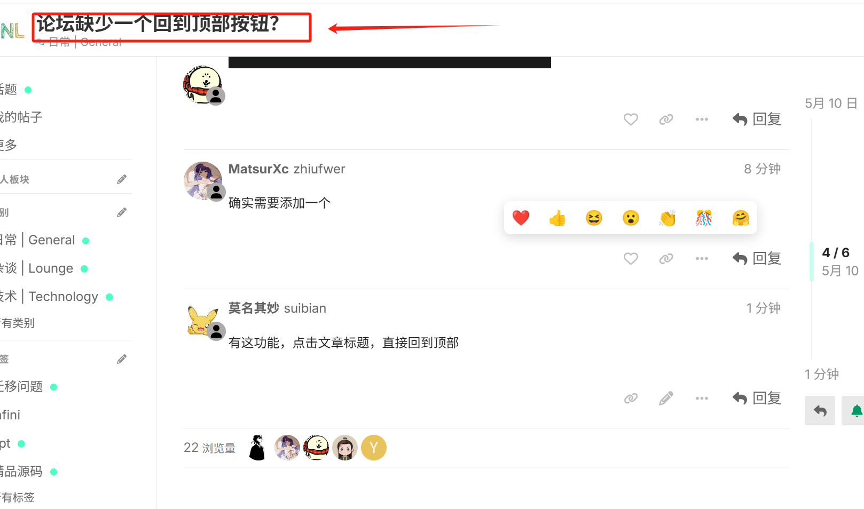React with clapping hands emoji
The width and height of the screenshot is (864, 509).
667,218
